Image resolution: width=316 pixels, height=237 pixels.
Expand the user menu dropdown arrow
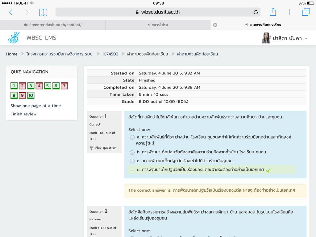(306, 39)
